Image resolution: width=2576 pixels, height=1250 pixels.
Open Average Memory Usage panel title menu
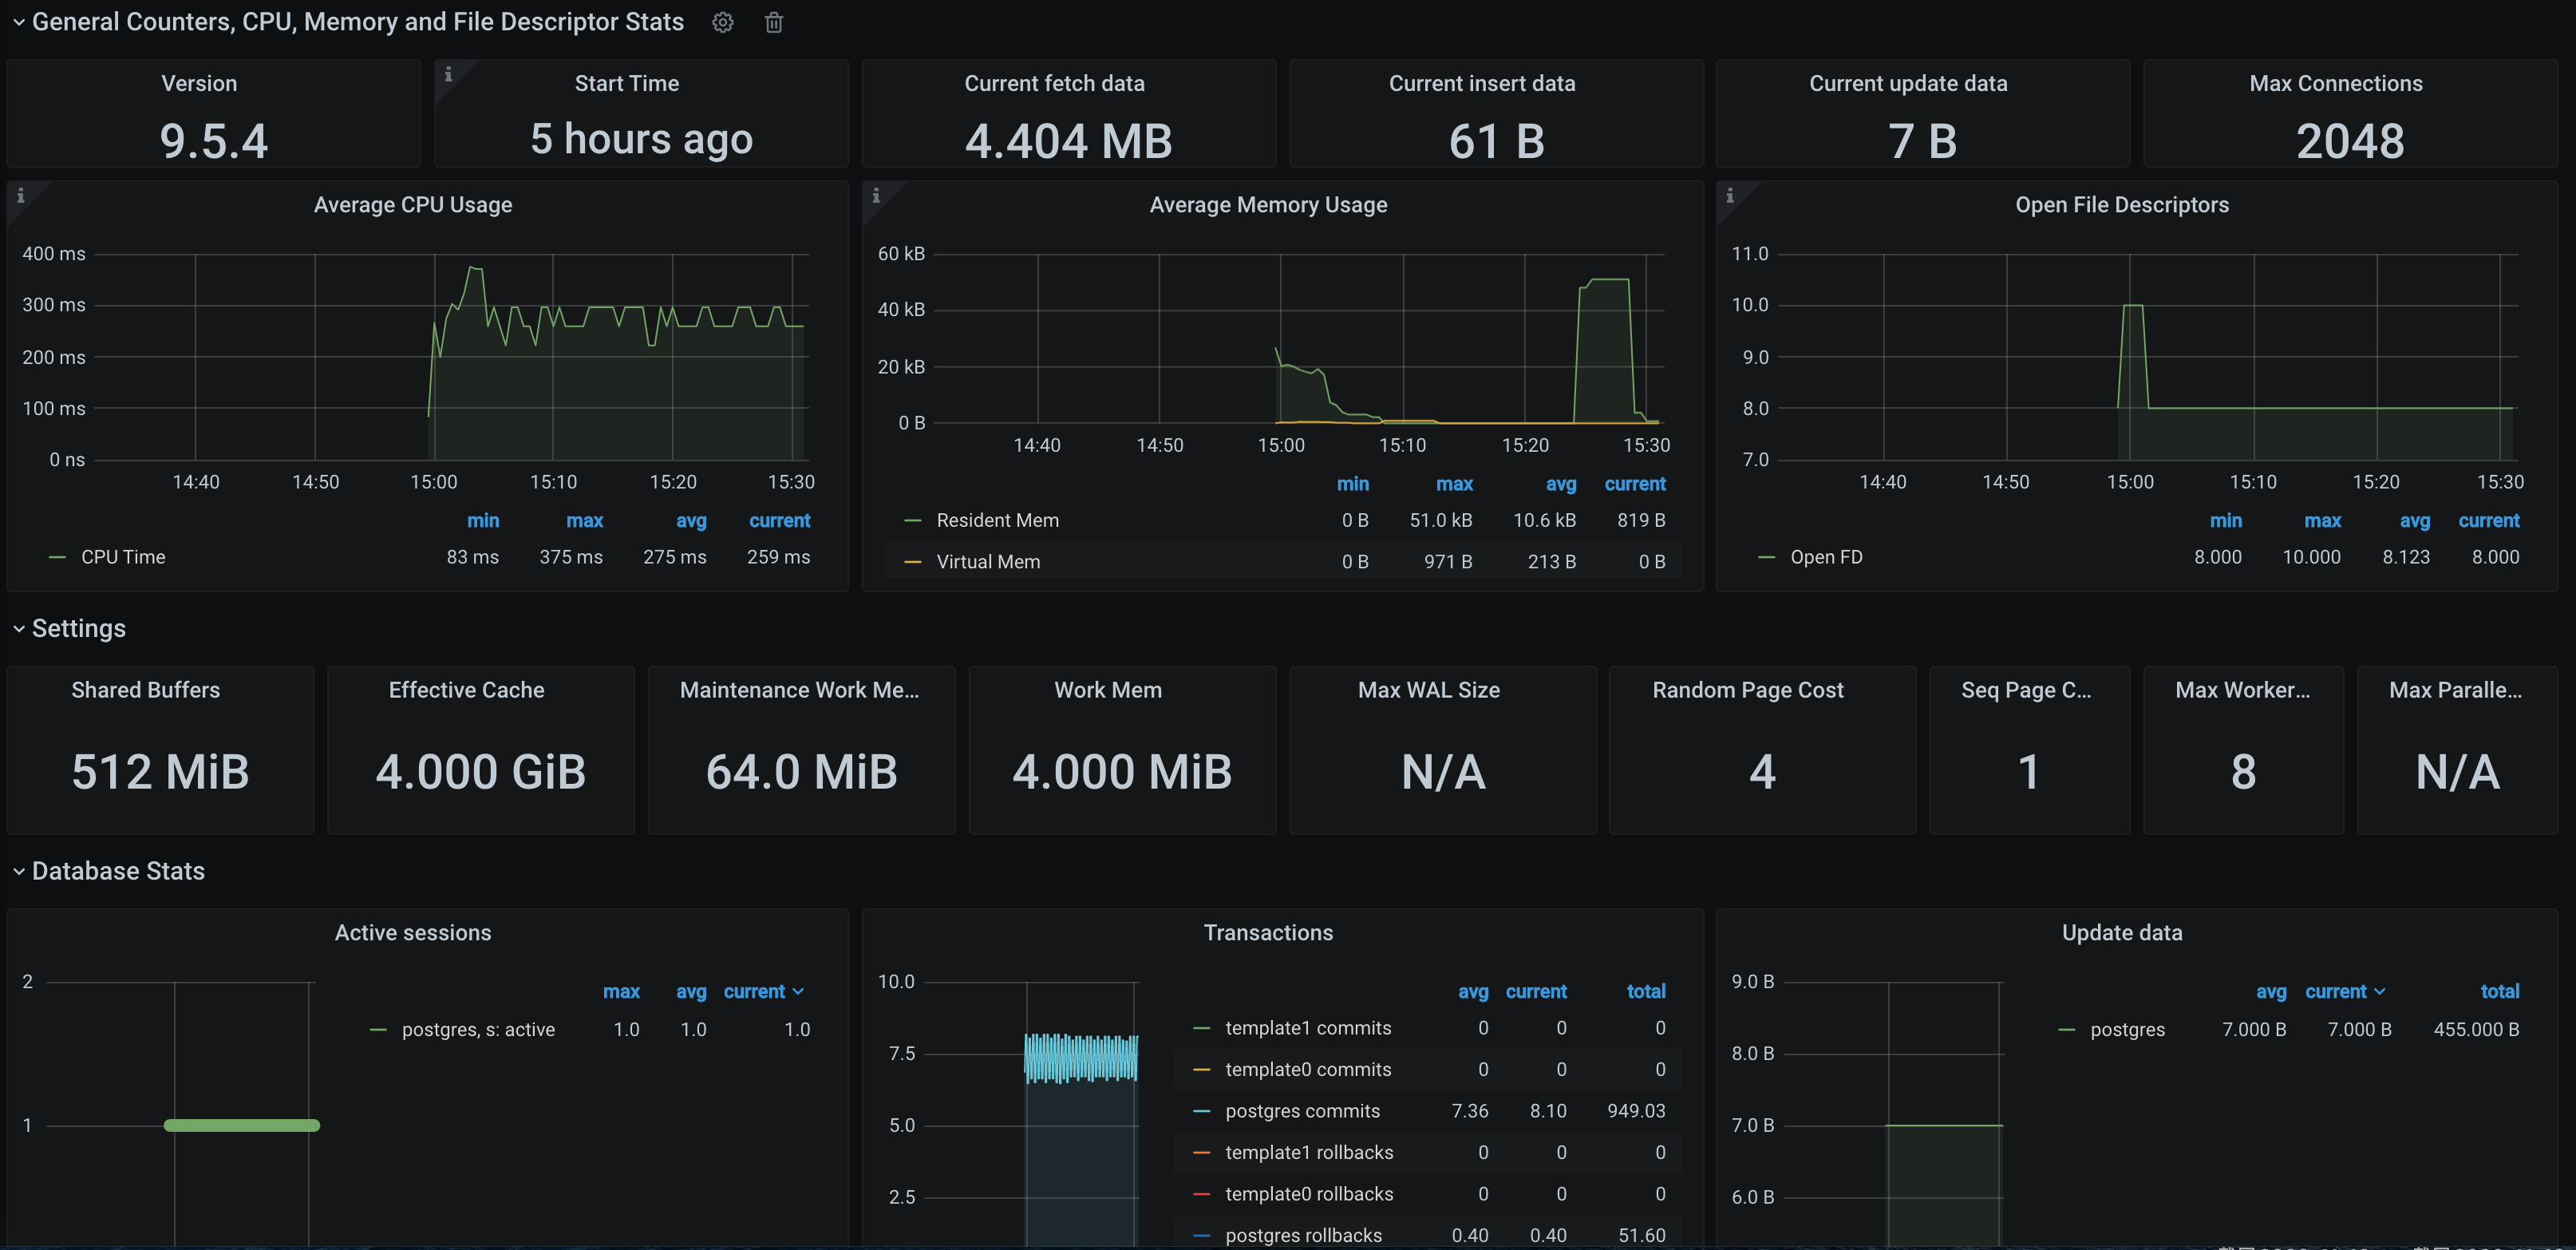1267,205
